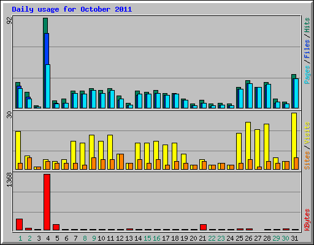Select day label '30' on the x-axis
The width and height of the screenshot is (314, 245).
tap(285, 238)
